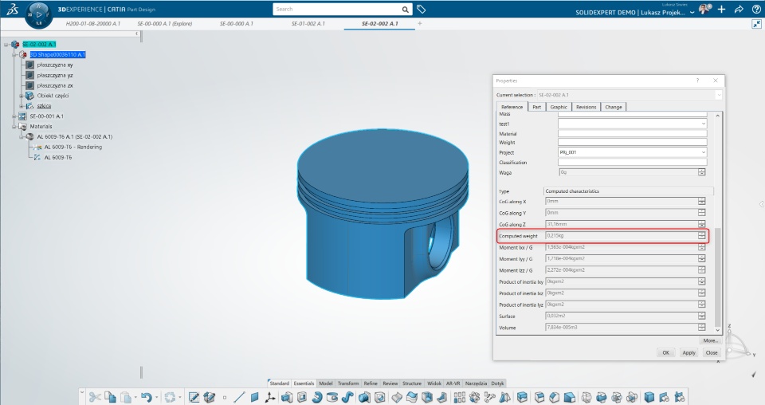765x405 pixels.
Task: Collapse the Materials node
Action: tap(14, 127)
